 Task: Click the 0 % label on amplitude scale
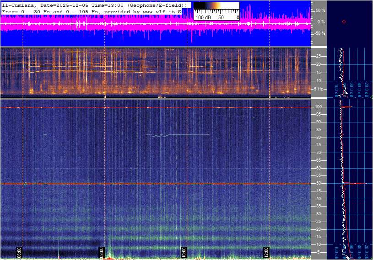coord(321,21)
